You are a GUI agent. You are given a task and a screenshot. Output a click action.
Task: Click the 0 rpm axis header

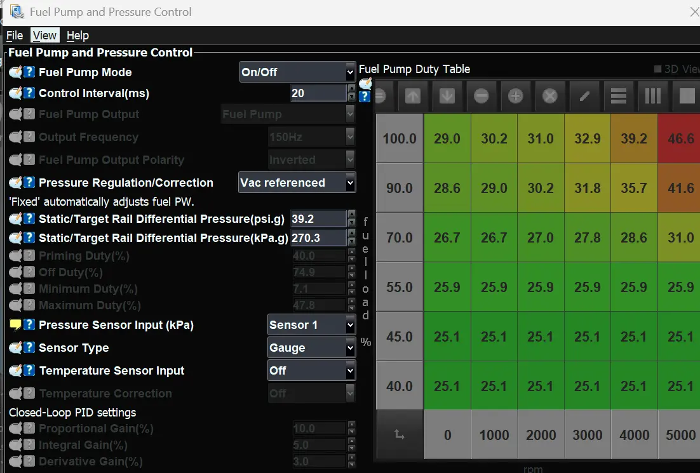pyautogui.click(x=447, y=435)
